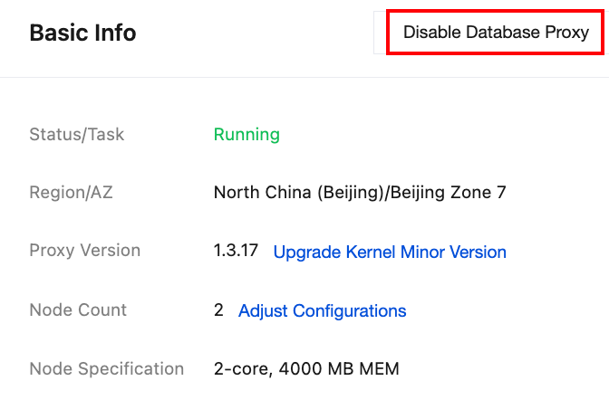This screenshot has height=400, width=609.
Task: Click the 1.3.17 version number
Action: point(236,251)
